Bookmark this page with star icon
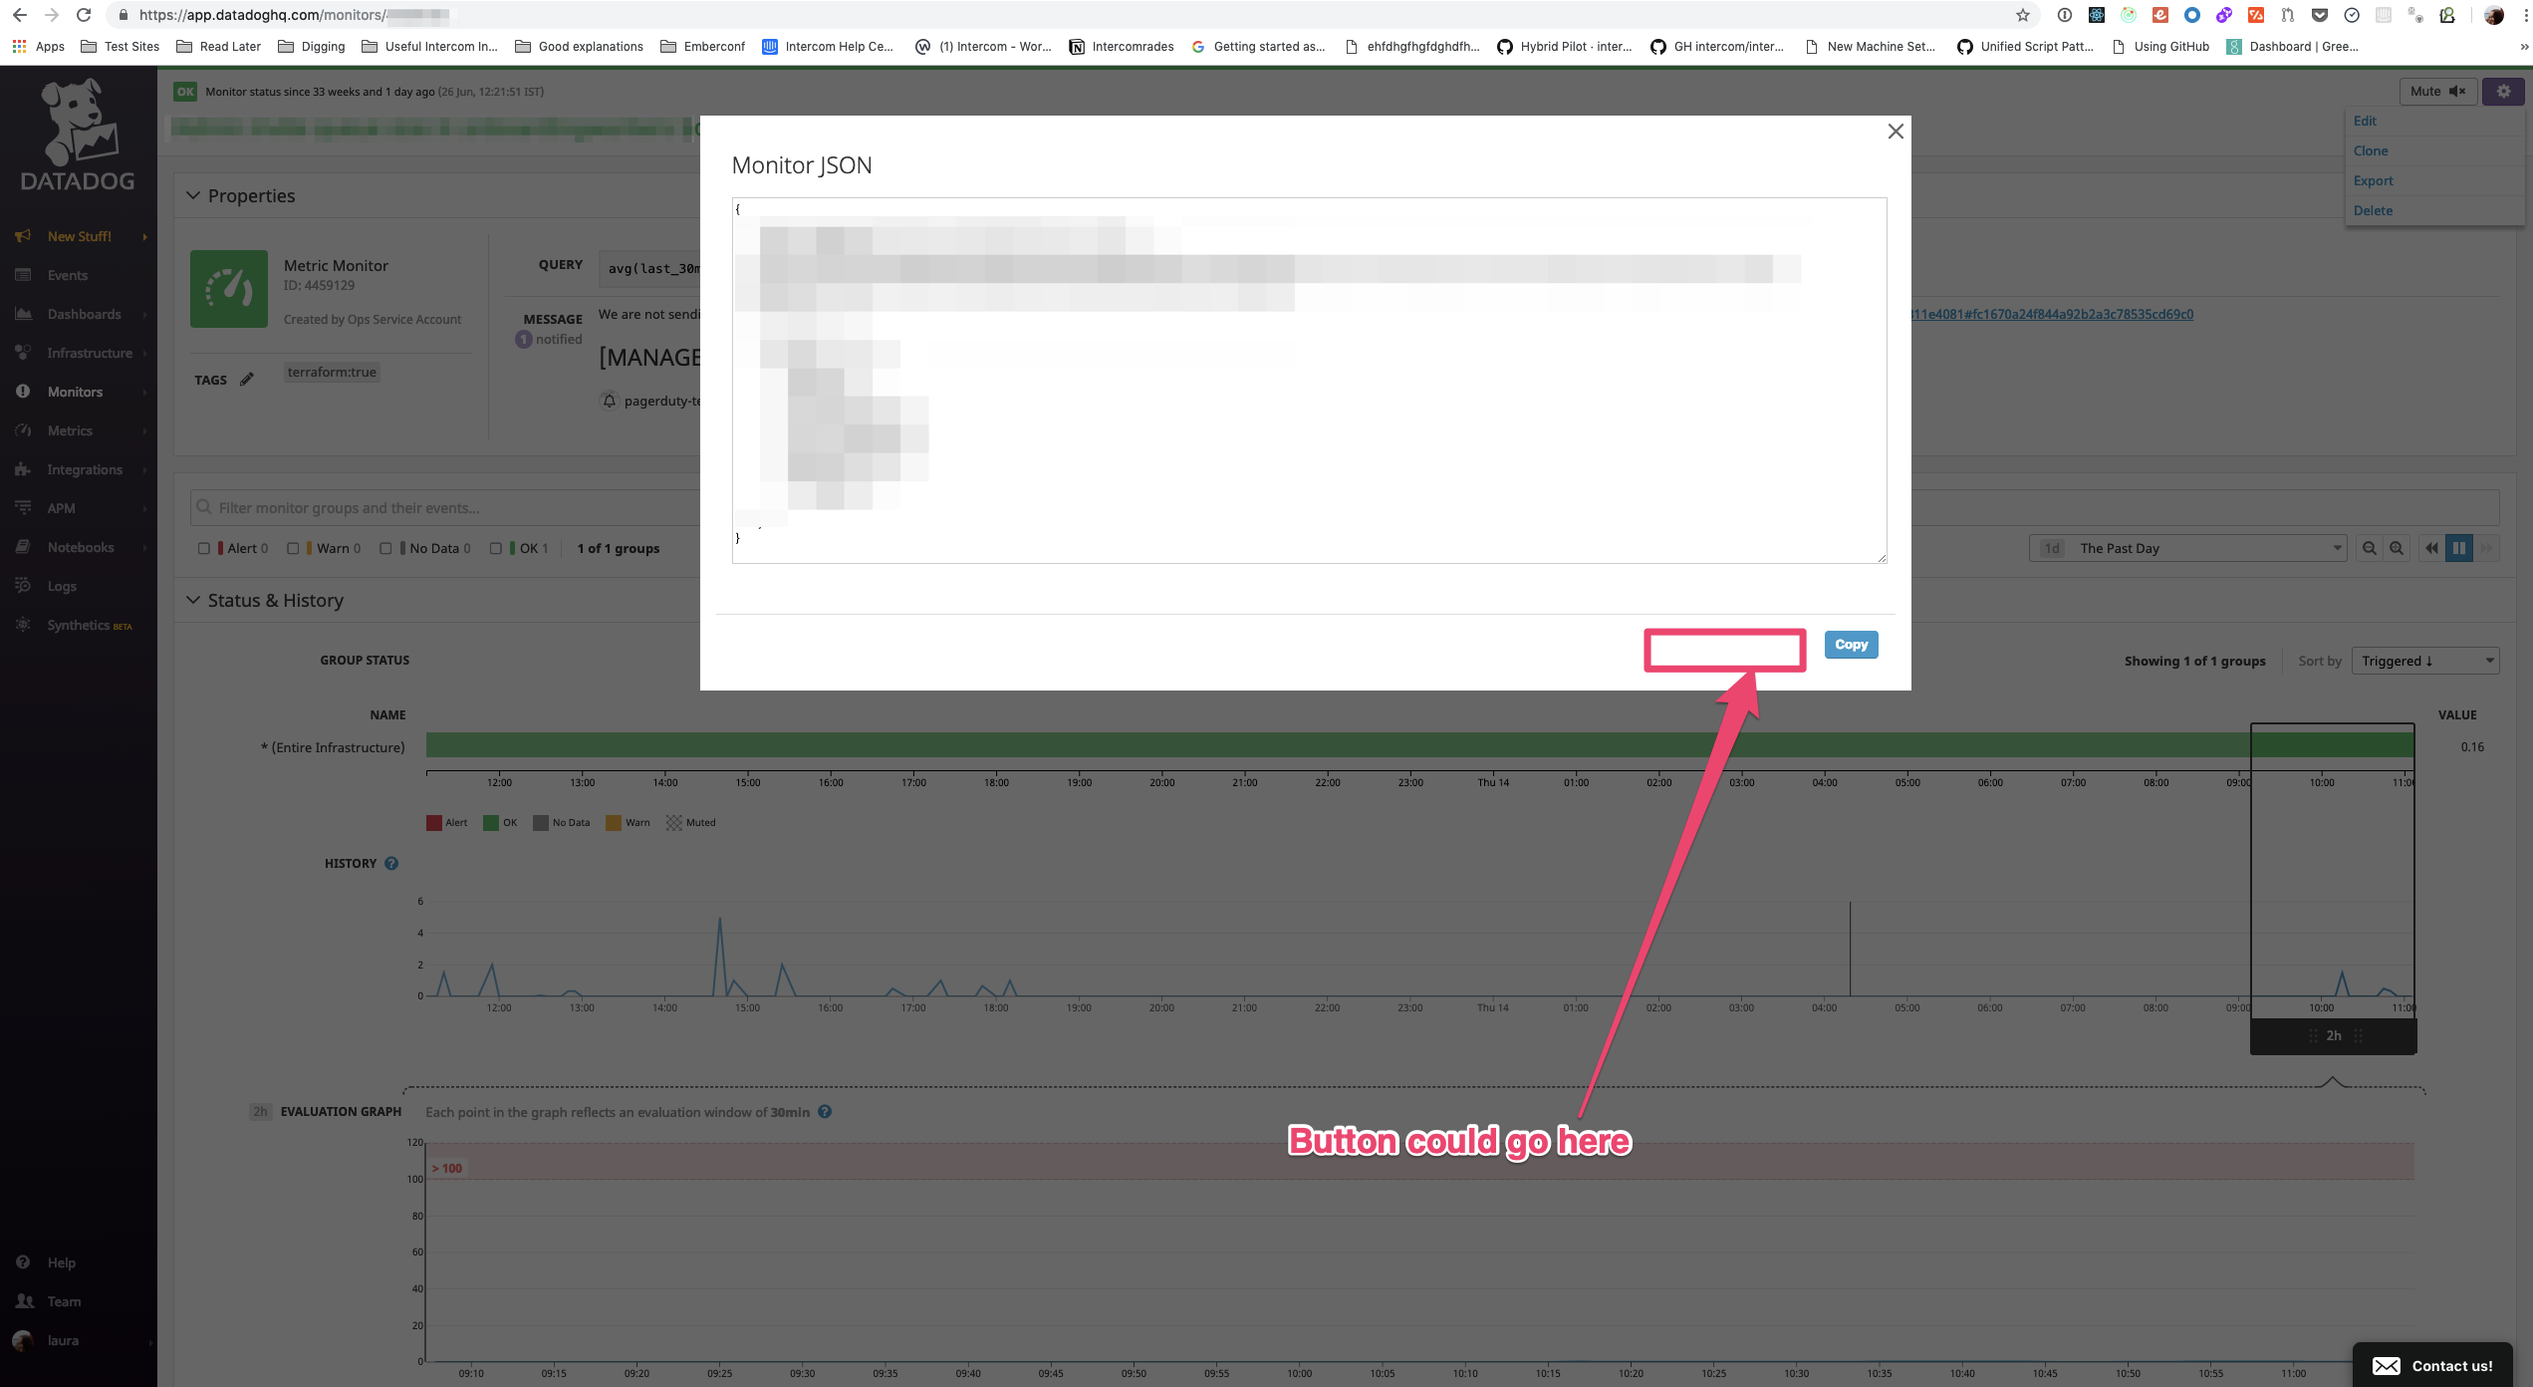The height and width of the screenshot is (1387, 2533). coord(2022,15)
